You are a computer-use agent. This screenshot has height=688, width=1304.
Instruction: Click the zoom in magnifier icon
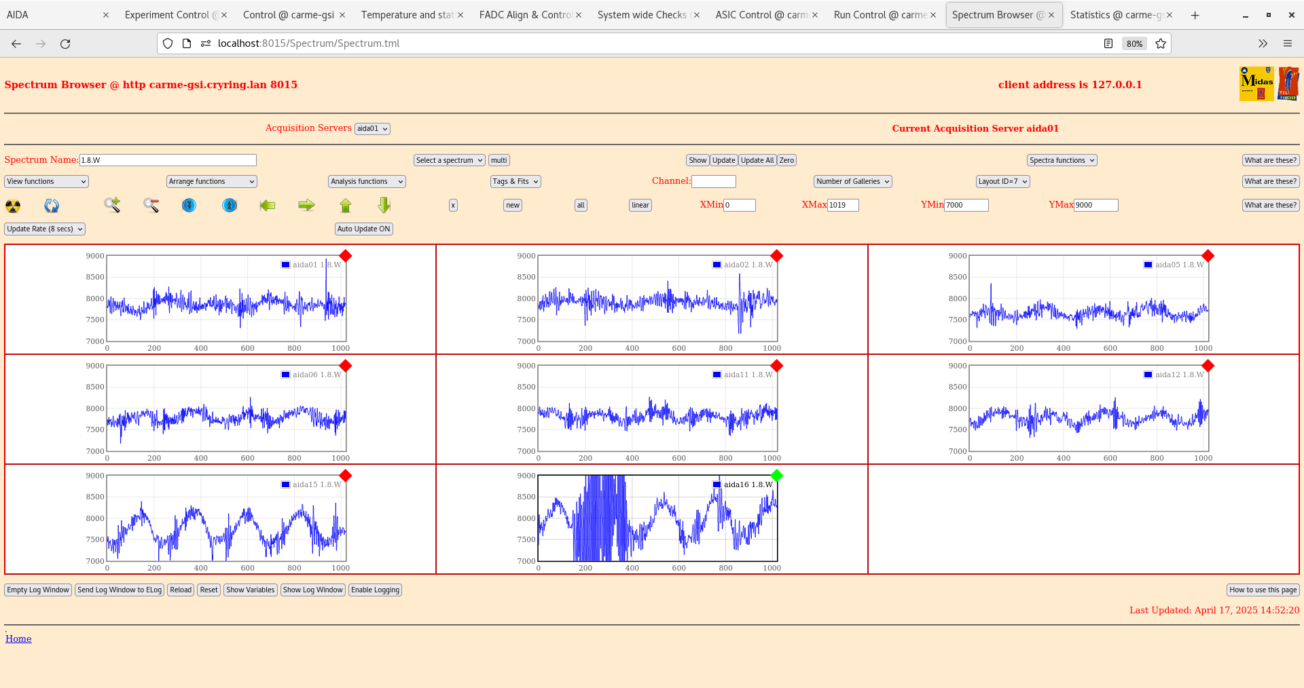[x=112, y=205]
